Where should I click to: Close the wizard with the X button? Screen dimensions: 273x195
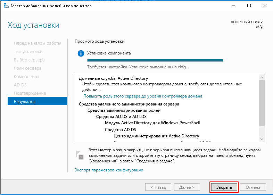click(x=265, y=6)
